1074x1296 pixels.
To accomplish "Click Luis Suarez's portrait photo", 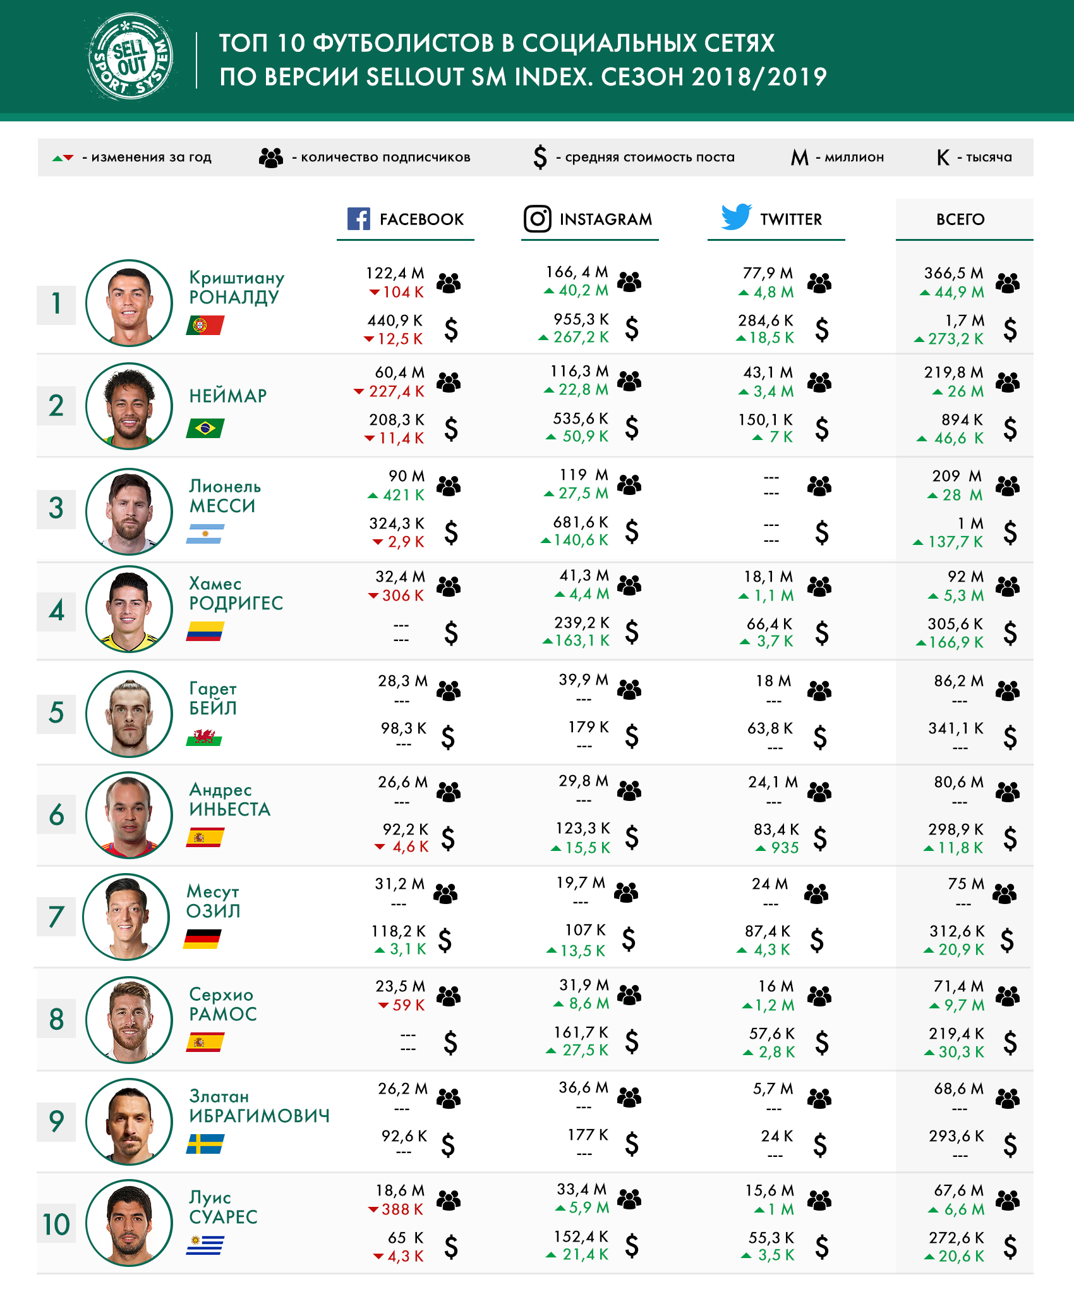I will tap(129, 1223).
